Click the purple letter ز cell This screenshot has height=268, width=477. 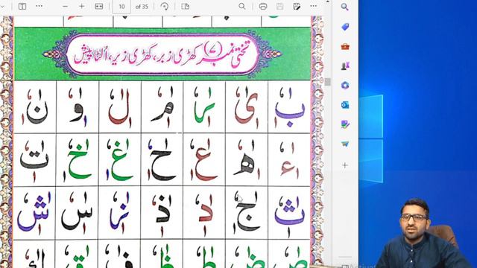(x=120, y=213)
